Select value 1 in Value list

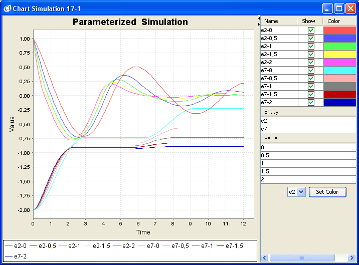(x=308, y=163)
